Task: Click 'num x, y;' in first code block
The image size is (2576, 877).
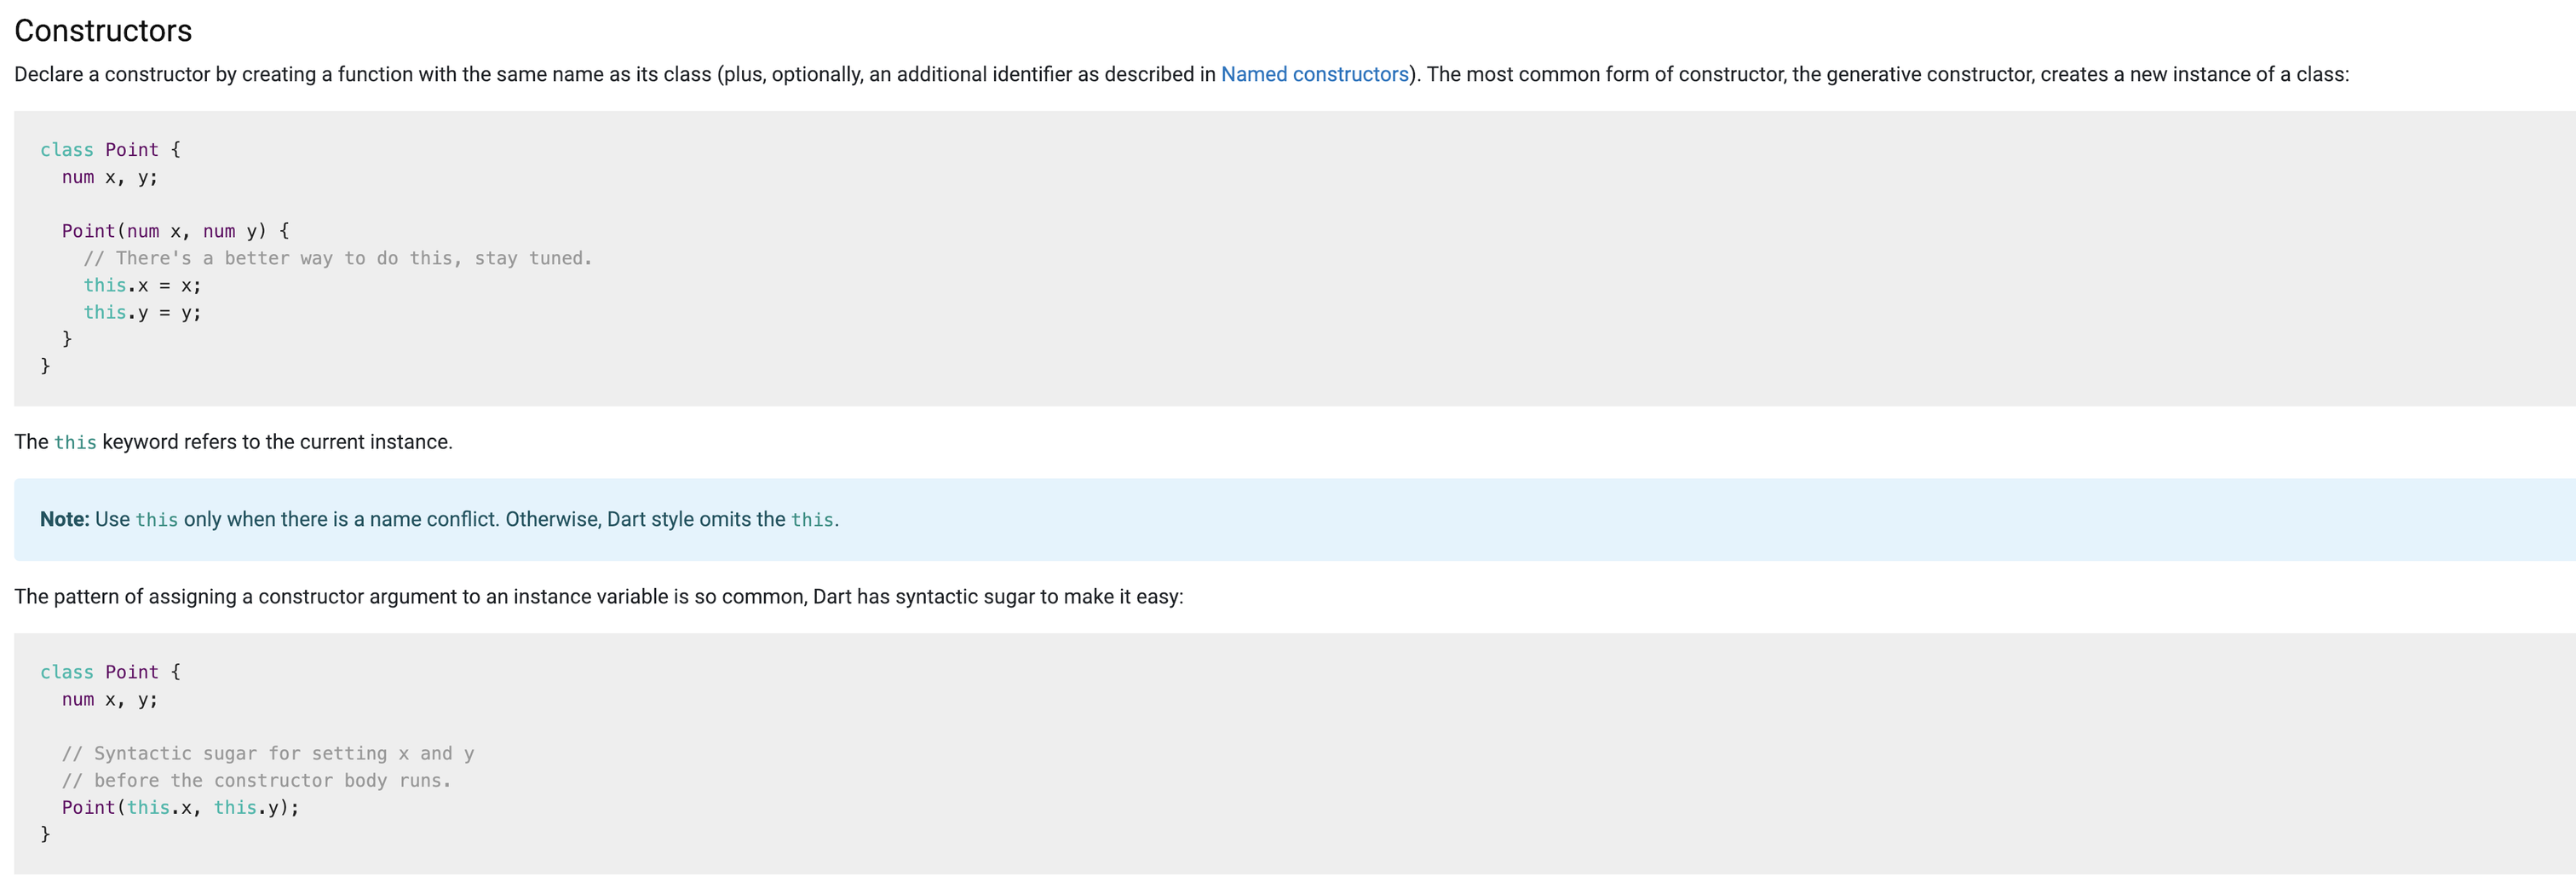Action: pos(110,178)
